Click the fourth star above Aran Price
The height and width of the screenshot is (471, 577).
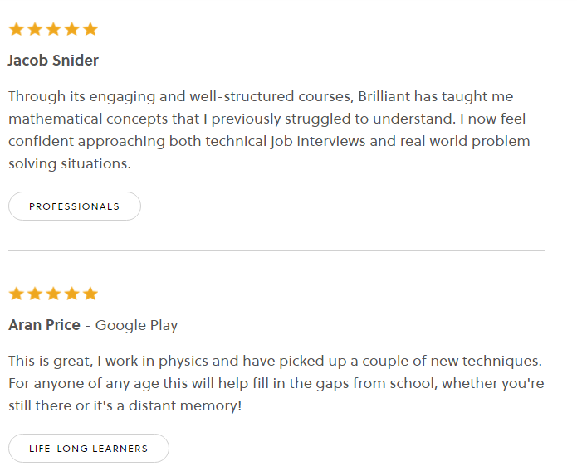[72, 294]
